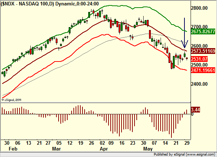Click the date label 13 on time axis
Viewport: 217px width, 157px height.
[29, 143]
